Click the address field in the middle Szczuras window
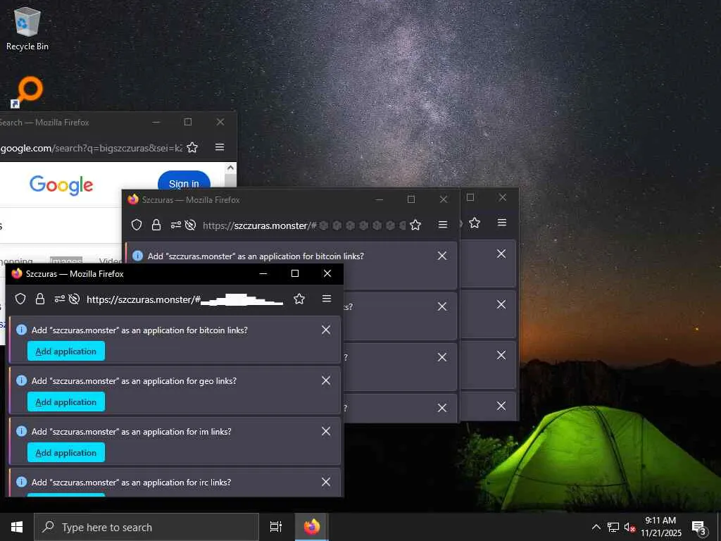The width and height of the screenshot is (721, 541). pyautogui.click(x=304, y=225)
